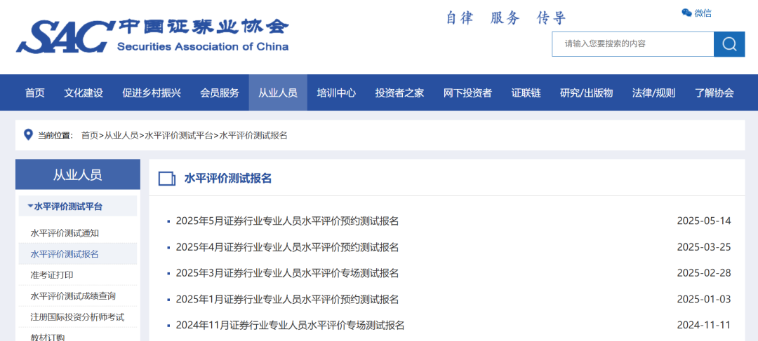Open the 法律/规则 nav item
758x341 pixels.
(653, 93)
